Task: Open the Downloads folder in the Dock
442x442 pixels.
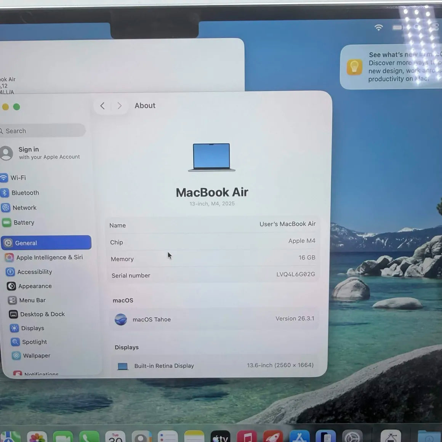Action: tap(429, 436)
